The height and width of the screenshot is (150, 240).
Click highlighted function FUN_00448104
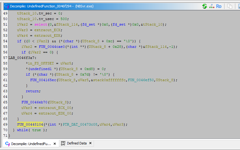pyautogui.click(x=30, y=124)
